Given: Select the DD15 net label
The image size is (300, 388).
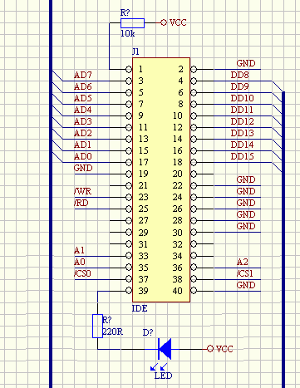Looking at the screenshot, I should pyautogui.click(x=243, y=156).
